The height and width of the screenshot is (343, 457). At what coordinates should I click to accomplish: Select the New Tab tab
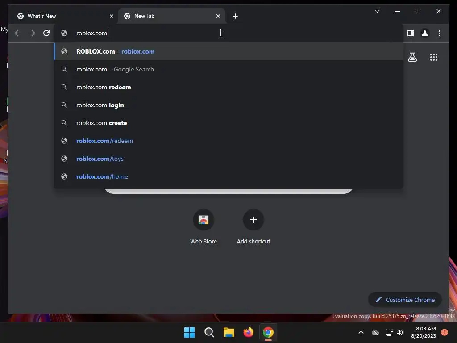click(172, 16)
